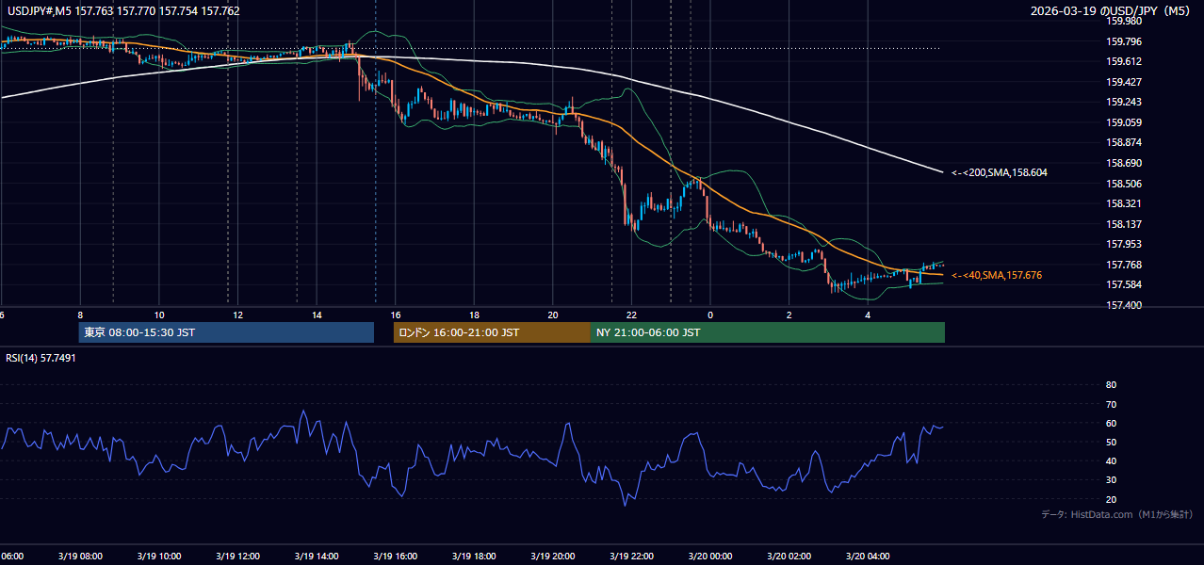This screenshot has width=1204, height=565.
Task: Select the ロンドン 16:00-21:00 JST session bar
Action: coord(492,332)
